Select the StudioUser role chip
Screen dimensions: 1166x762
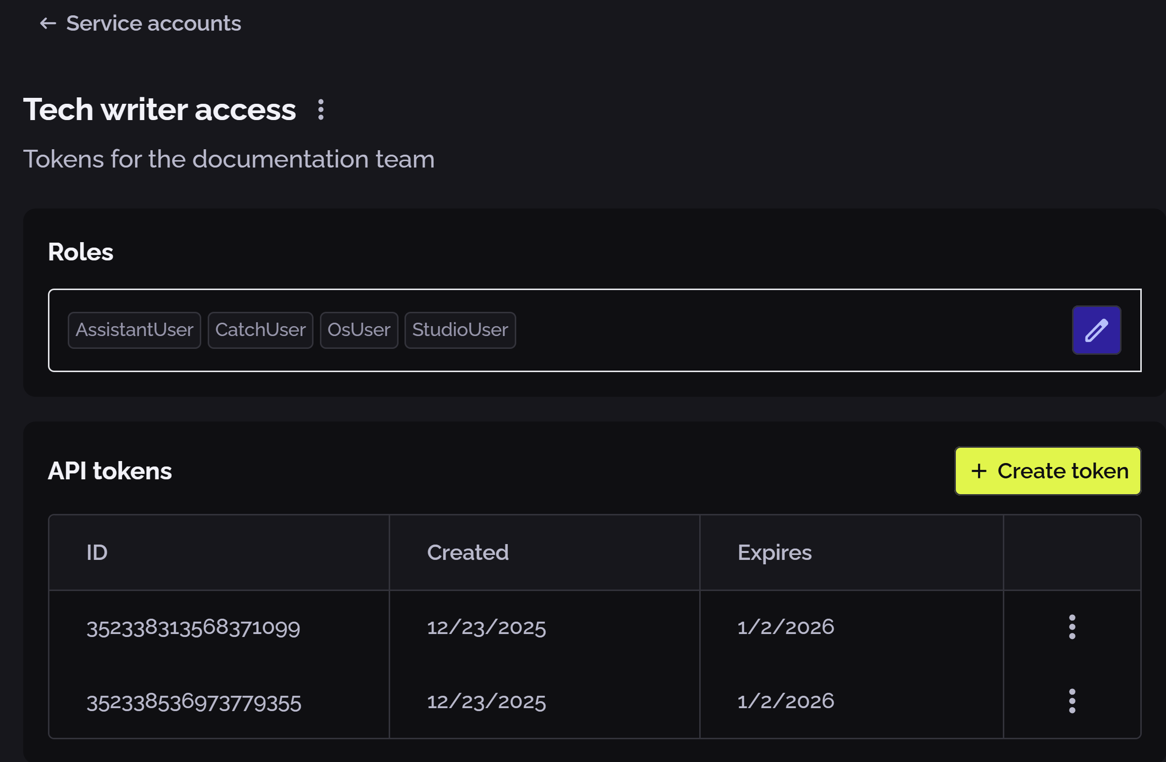460,330
